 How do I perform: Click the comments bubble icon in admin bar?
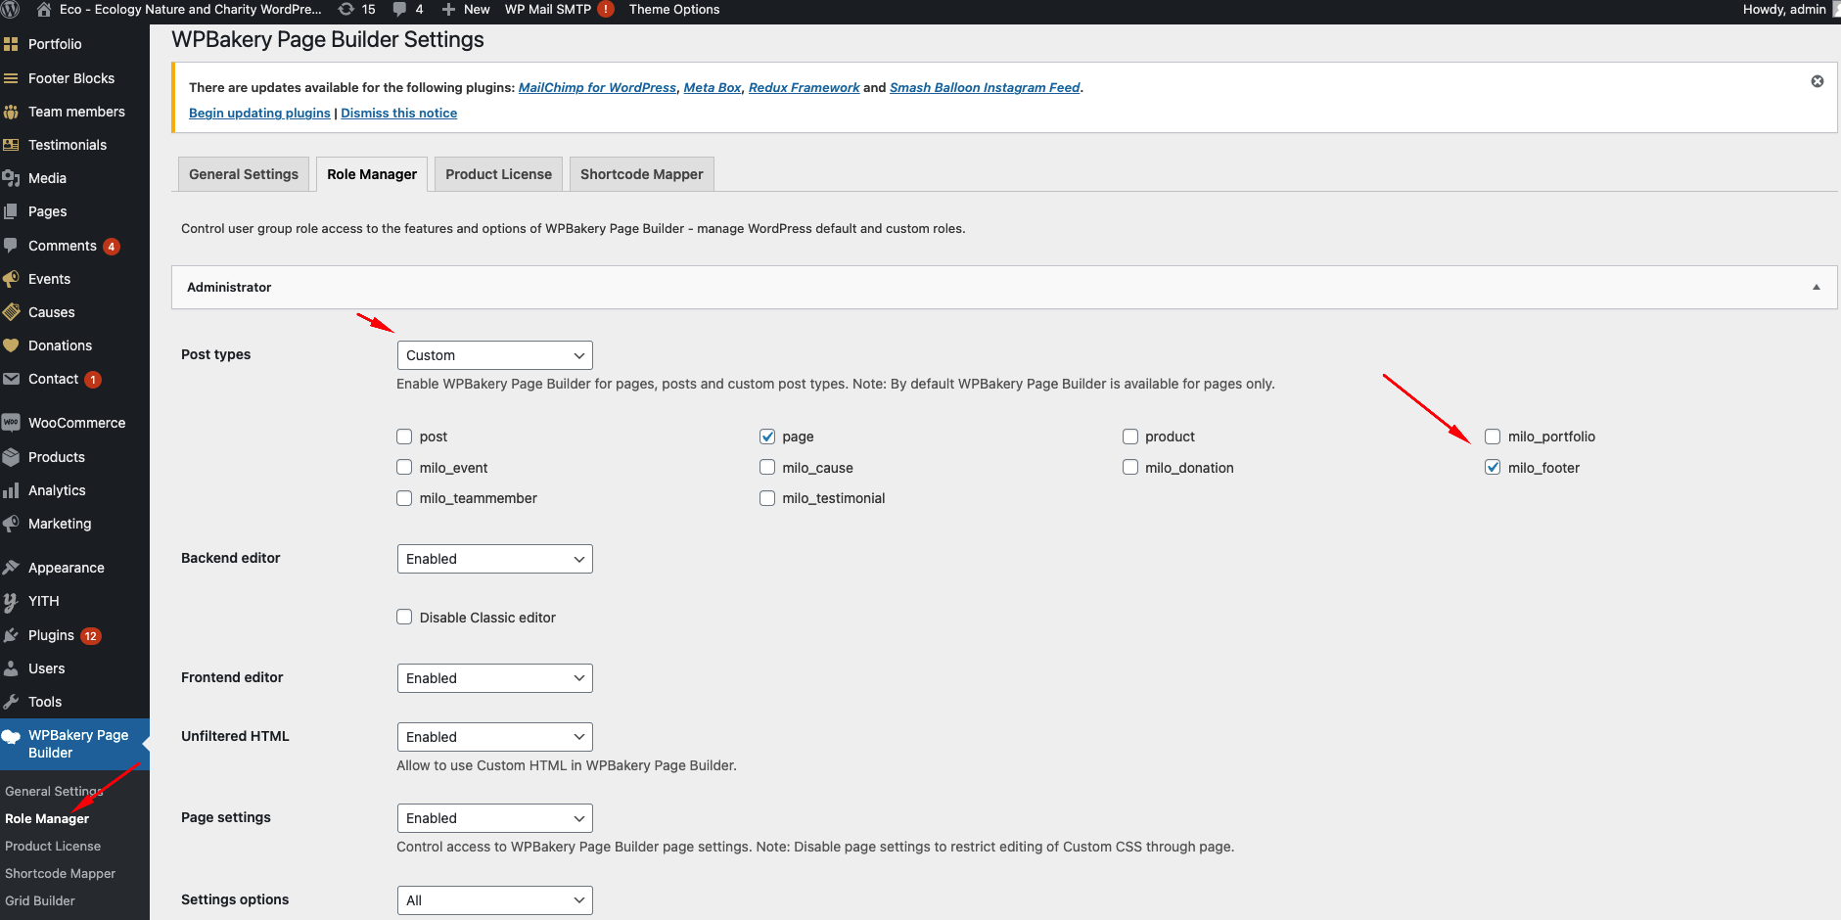399,9
